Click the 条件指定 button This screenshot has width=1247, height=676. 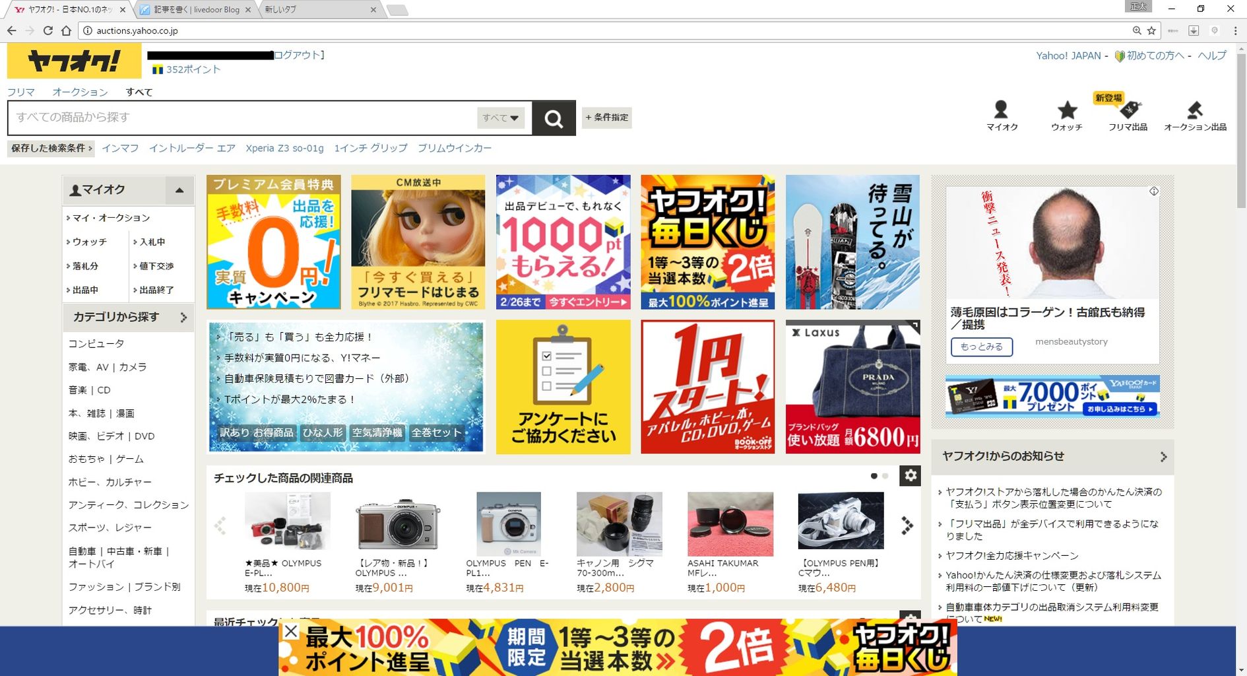point(607,118)
